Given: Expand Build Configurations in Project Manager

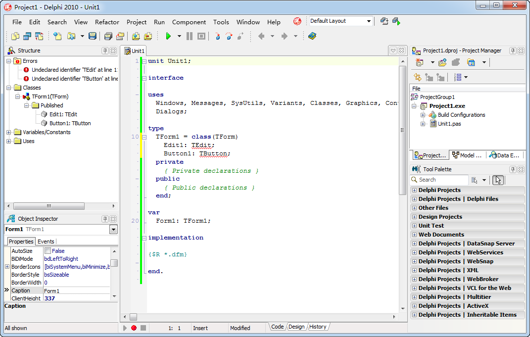Looking at the screenshot, I should pos(423,115).
